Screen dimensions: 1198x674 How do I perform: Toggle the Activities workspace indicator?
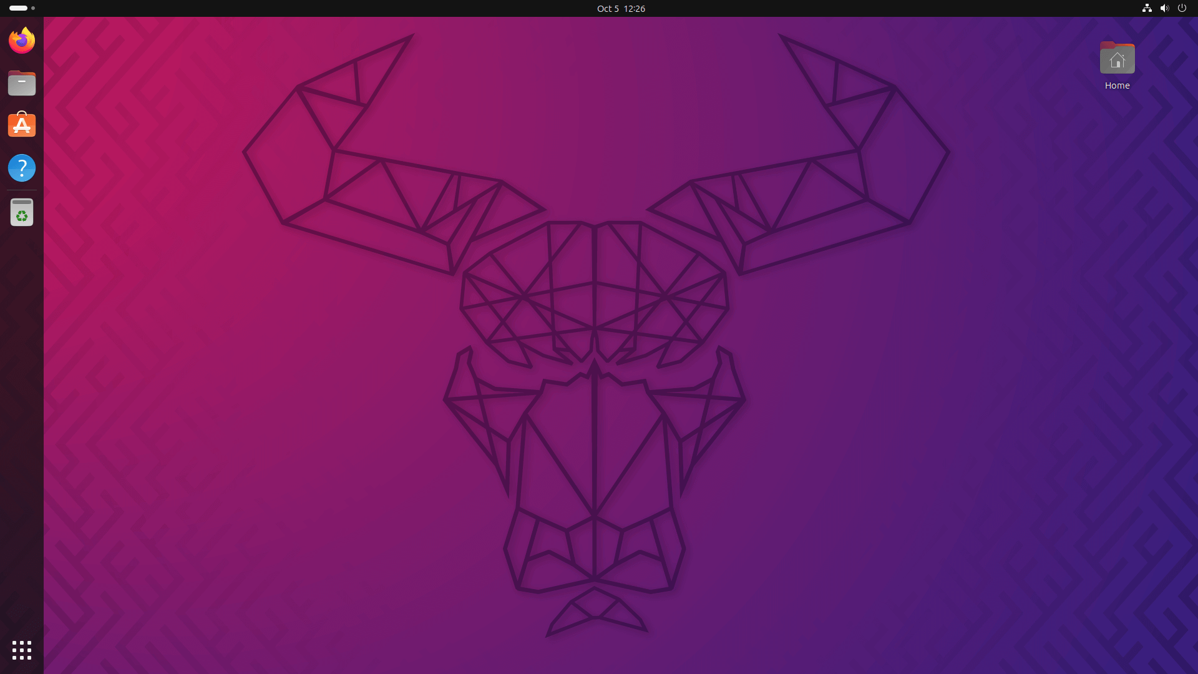point(19,8)
